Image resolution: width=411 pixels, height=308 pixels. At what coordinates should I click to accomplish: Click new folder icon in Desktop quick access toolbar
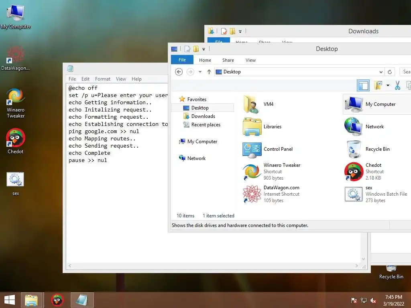click(196, 49)
